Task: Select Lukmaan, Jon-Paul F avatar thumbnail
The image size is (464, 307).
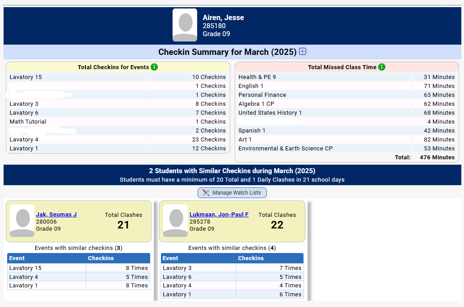Action: [176, 220]
